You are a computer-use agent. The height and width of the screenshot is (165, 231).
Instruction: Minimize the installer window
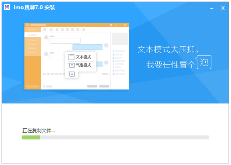(211, 8)
